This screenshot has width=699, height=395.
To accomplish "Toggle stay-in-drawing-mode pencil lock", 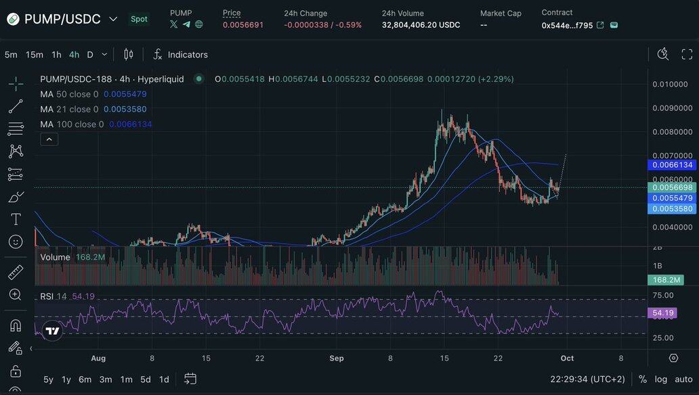I will click(x=16, y=348).
